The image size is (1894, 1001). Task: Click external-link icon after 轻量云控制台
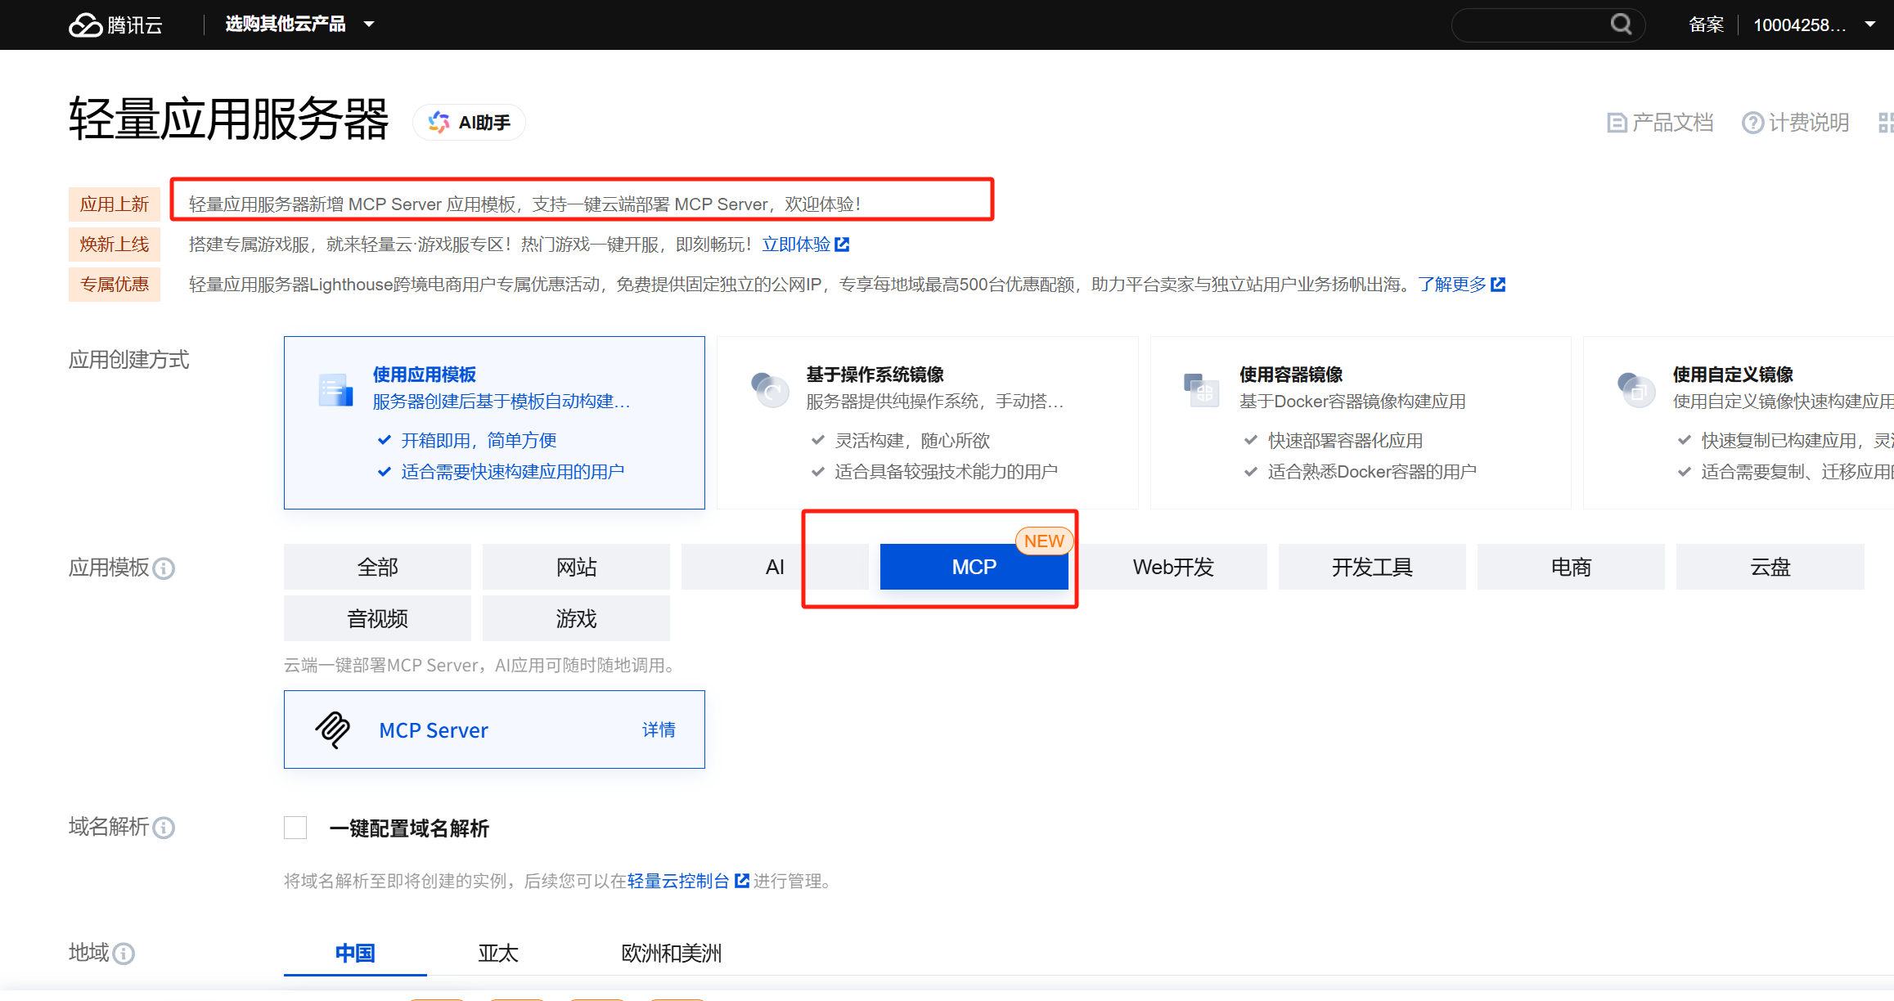click(742, 880)
